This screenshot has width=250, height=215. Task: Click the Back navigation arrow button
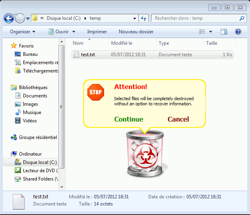tap(9, 18)
